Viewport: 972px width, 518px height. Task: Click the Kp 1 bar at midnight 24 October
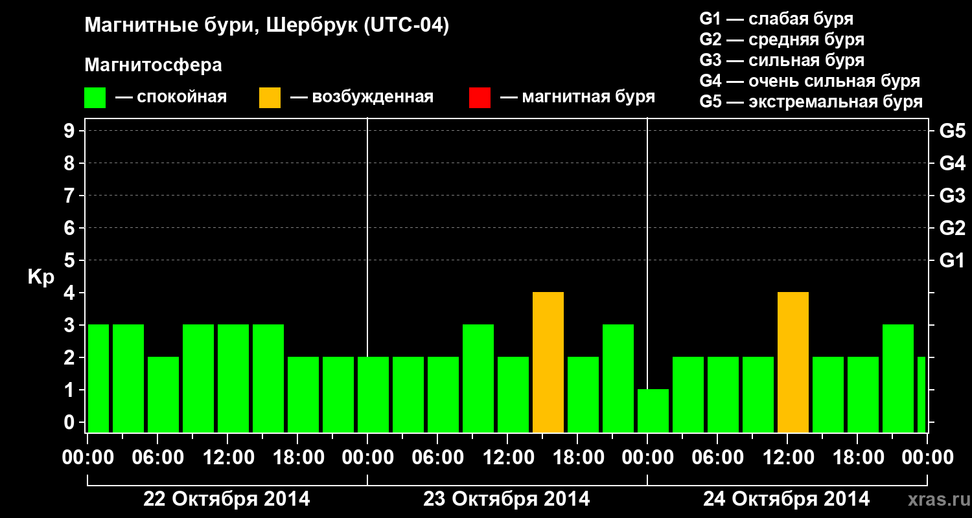653,411
